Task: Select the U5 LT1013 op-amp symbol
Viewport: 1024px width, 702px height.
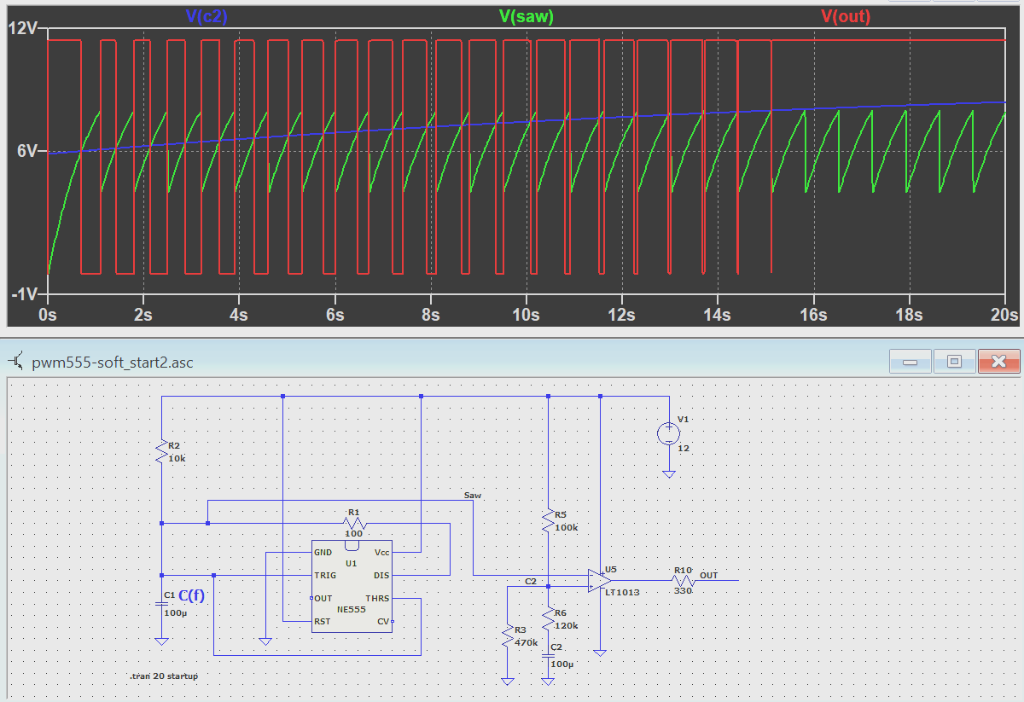Action: (x=601, y=581)
